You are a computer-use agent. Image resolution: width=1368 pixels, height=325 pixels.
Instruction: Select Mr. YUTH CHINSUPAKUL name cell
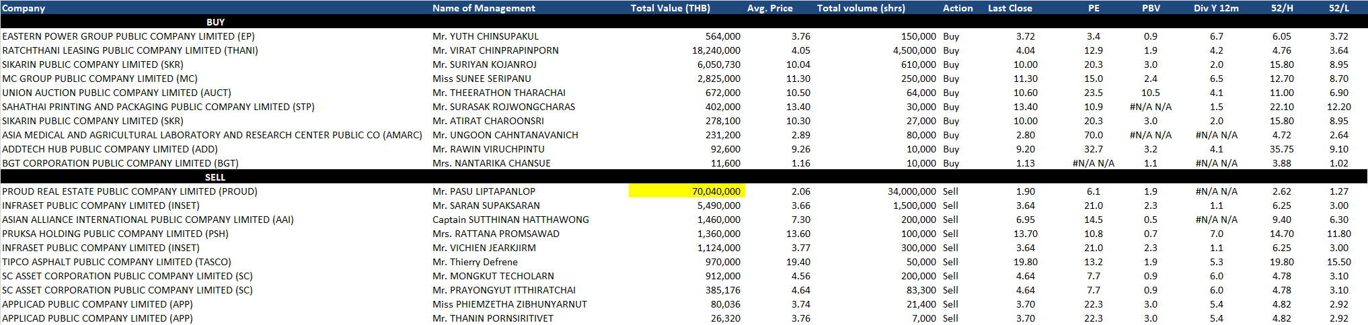(x=486, y=36)
